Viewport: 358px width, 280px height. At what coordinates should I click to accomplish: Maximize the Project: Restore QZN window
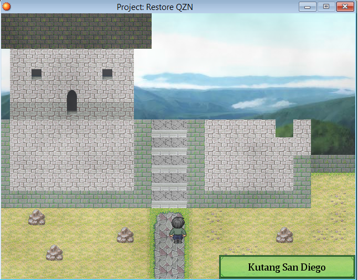click(x=326, y=7)
